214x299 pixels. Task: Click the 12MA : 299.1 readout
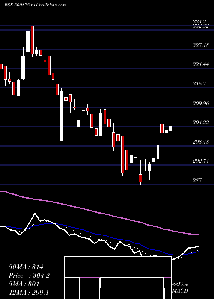pyautogui.click(x=29, y=292)
